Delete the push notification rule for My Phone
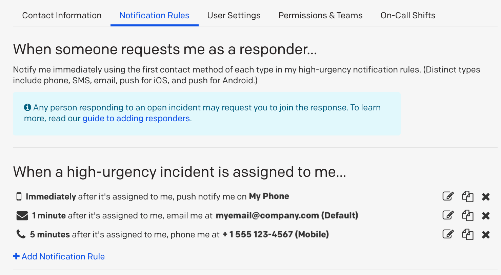Image resolution: width=501 pixels, height=275 pixels. [486, 197]
